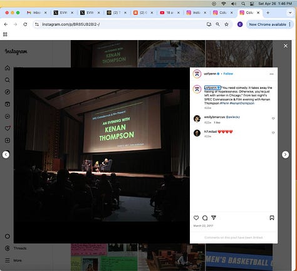Go to previous post arrow
The height and width of the screenshot is (271, 297).
click(x=6, y=155)
